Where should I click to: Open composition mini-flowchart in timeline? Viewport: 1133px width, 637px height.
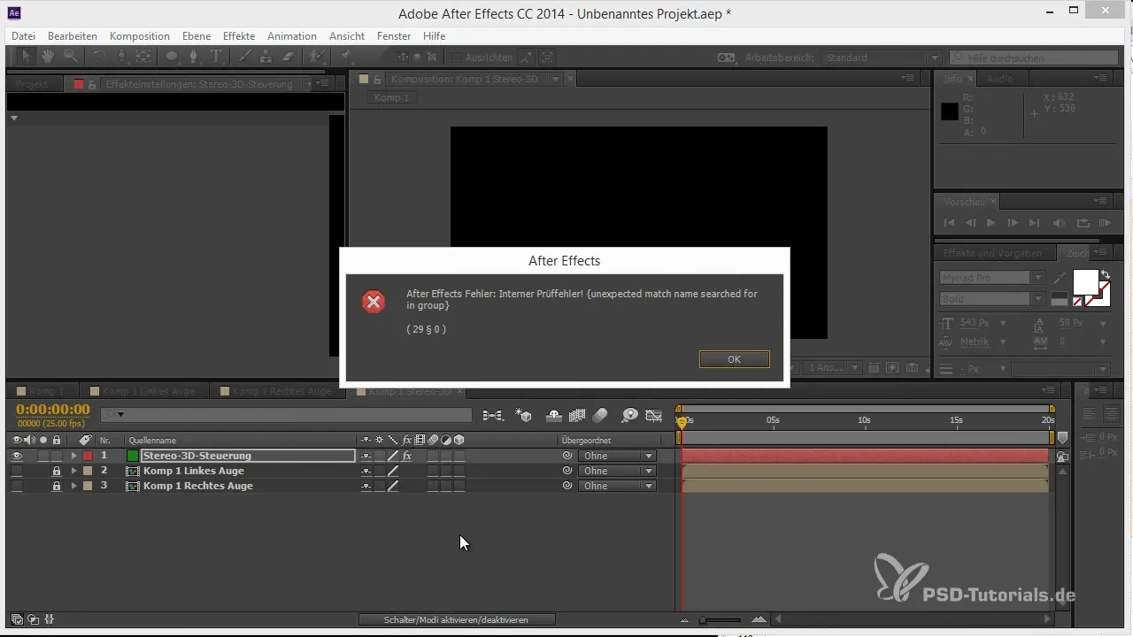point(492,415)
